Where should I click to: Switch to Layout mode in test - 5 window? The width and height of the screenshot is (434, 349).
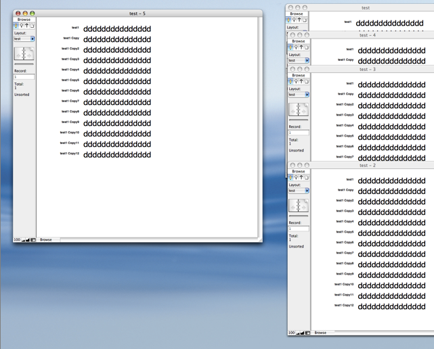pos(27,26)
